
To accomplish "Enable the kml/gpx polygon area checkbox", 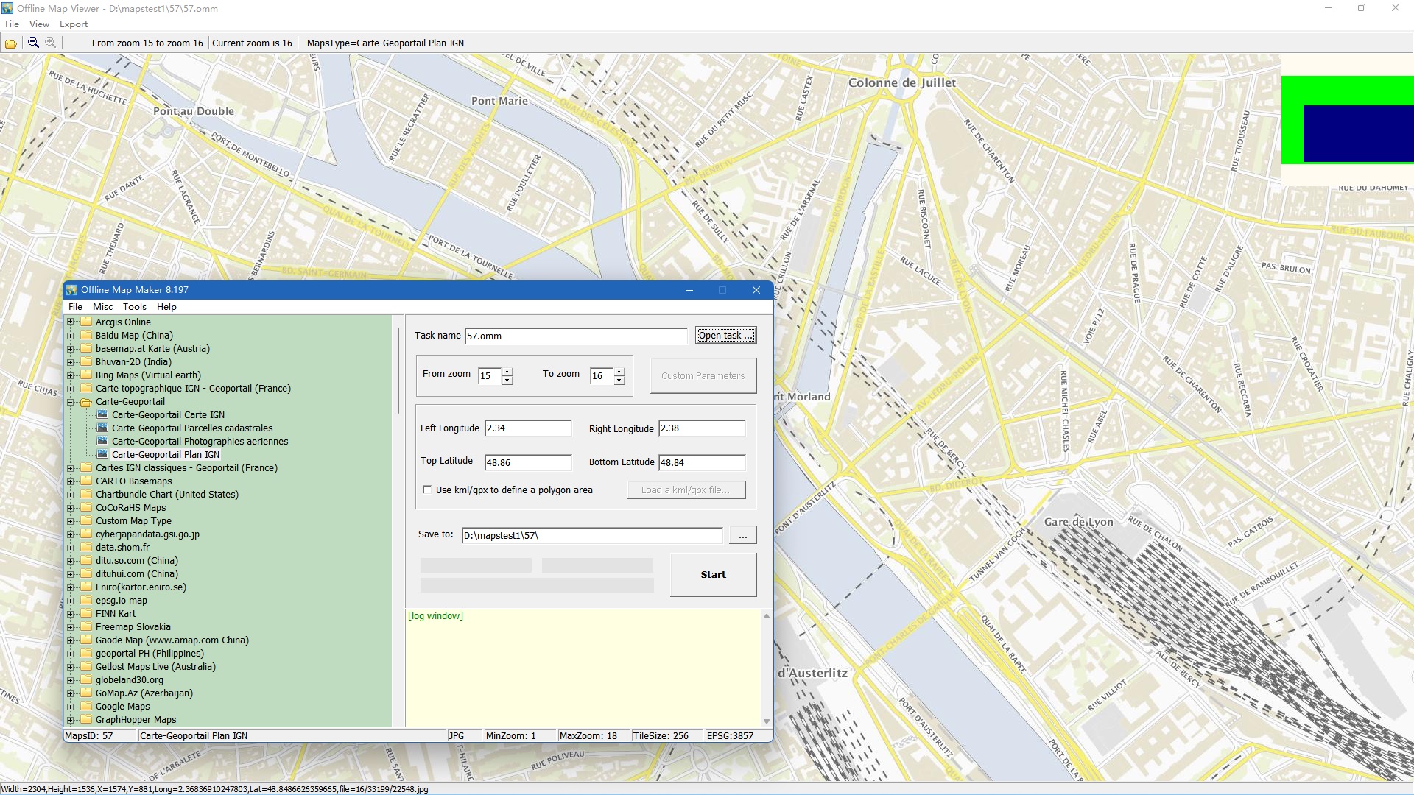I will 427,490.
